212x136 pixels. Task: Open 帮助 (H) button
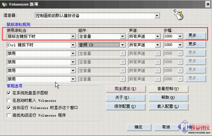point(169,98)
